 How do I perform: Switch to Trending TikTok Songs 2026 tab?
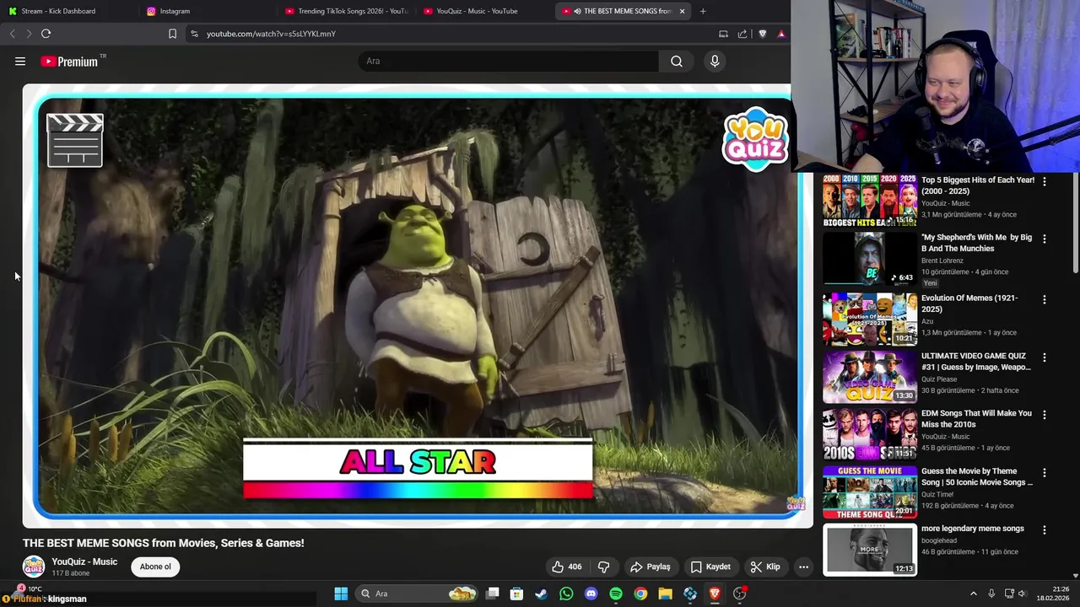point(346,11)
